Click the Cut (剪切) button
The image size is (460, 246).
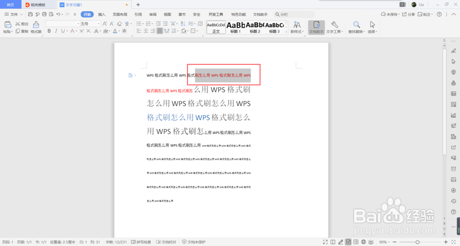(22, 24)
